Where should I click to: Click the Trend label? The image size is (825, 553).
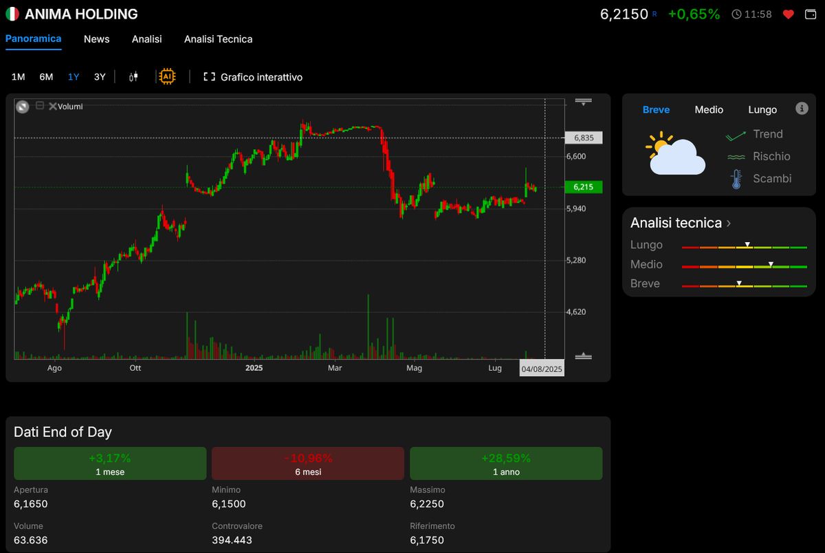click(x=768, y=134)
